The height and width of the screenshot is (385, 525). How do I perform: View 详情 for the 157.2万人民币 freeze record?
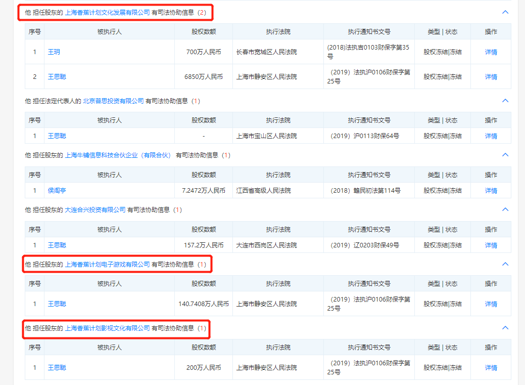coord(491,245)
